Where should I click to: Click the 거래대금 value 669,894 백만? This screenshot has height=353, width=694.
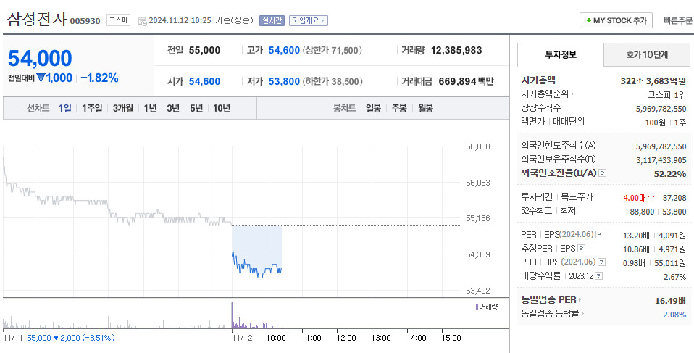click(466, 81)
